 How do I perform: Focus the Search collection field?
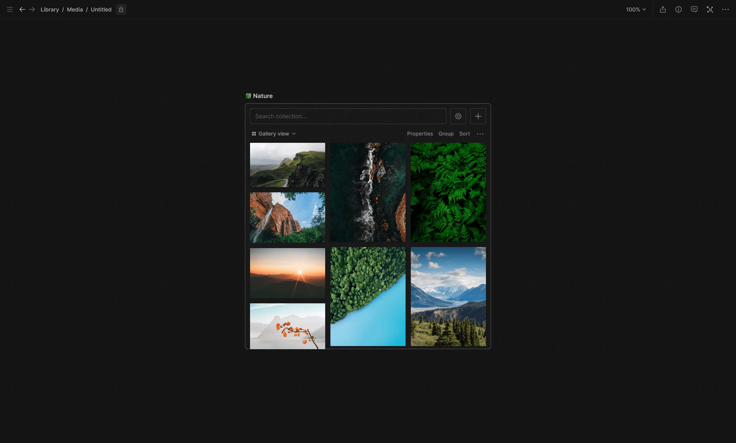pyautogui.click(x=348, y=116)
